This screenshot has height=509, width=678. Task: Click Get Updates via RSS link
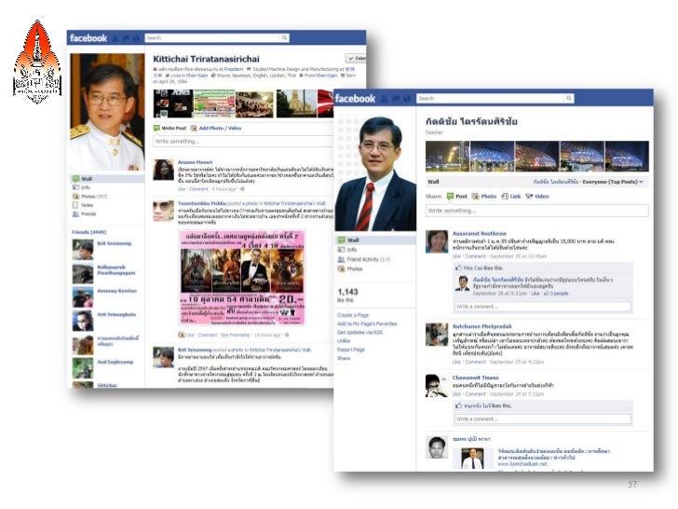(359, 333)
